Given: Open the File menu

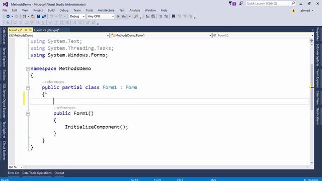Looking at the screenshot, I should 5,10.
